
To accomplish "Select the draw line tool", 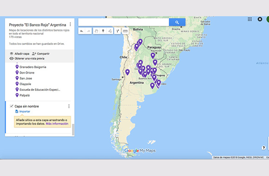I will [110, 31].
